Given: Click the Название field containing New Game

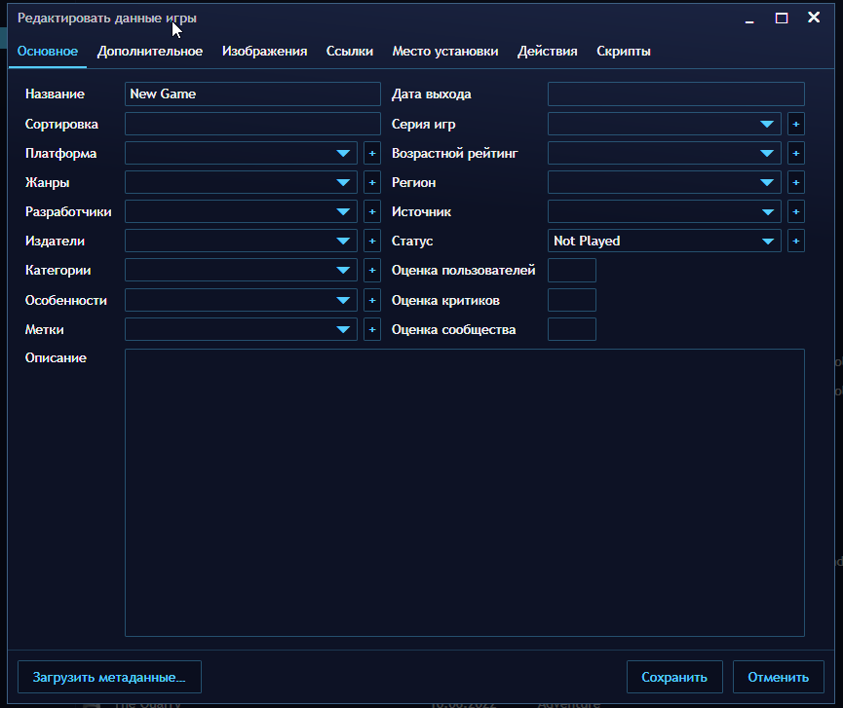Looking at the screenshot, I should point(252,93).
